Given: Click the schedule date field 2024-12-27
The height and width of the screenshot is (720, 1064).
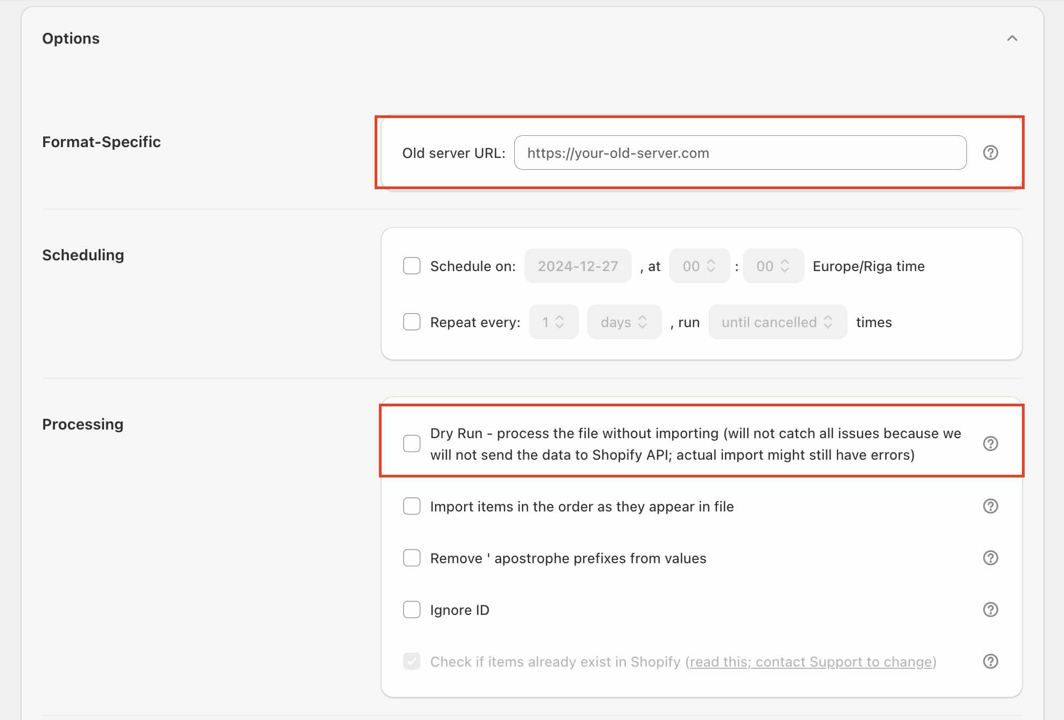Looking at the screenshot, I should [x=577, y=266].
